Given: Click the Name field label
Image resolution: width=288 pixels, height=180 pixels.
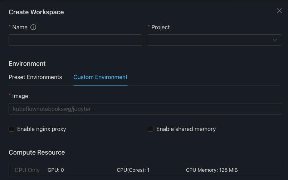Looking at the screenshot, I should pyautogui.click(x=20, y=27).
